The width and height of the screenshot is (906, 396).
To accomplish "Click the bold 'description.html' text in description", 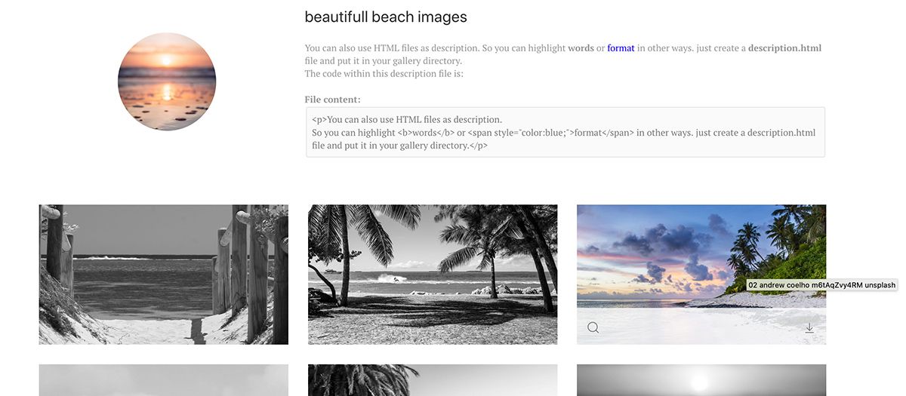I will coord(784,48).
